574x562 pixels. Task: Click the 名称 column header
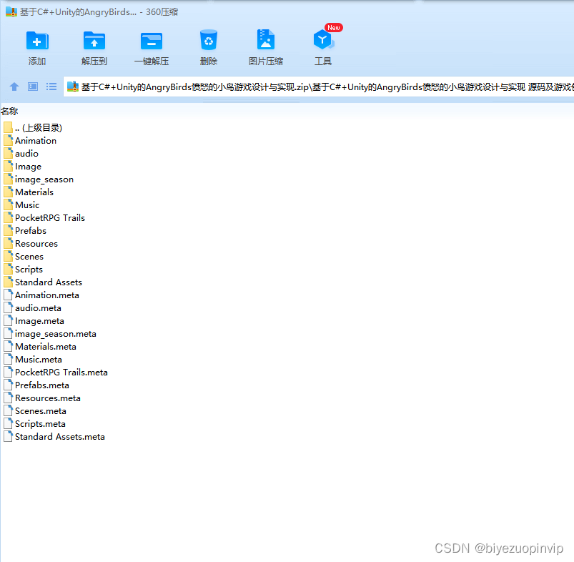pos(9,111)
